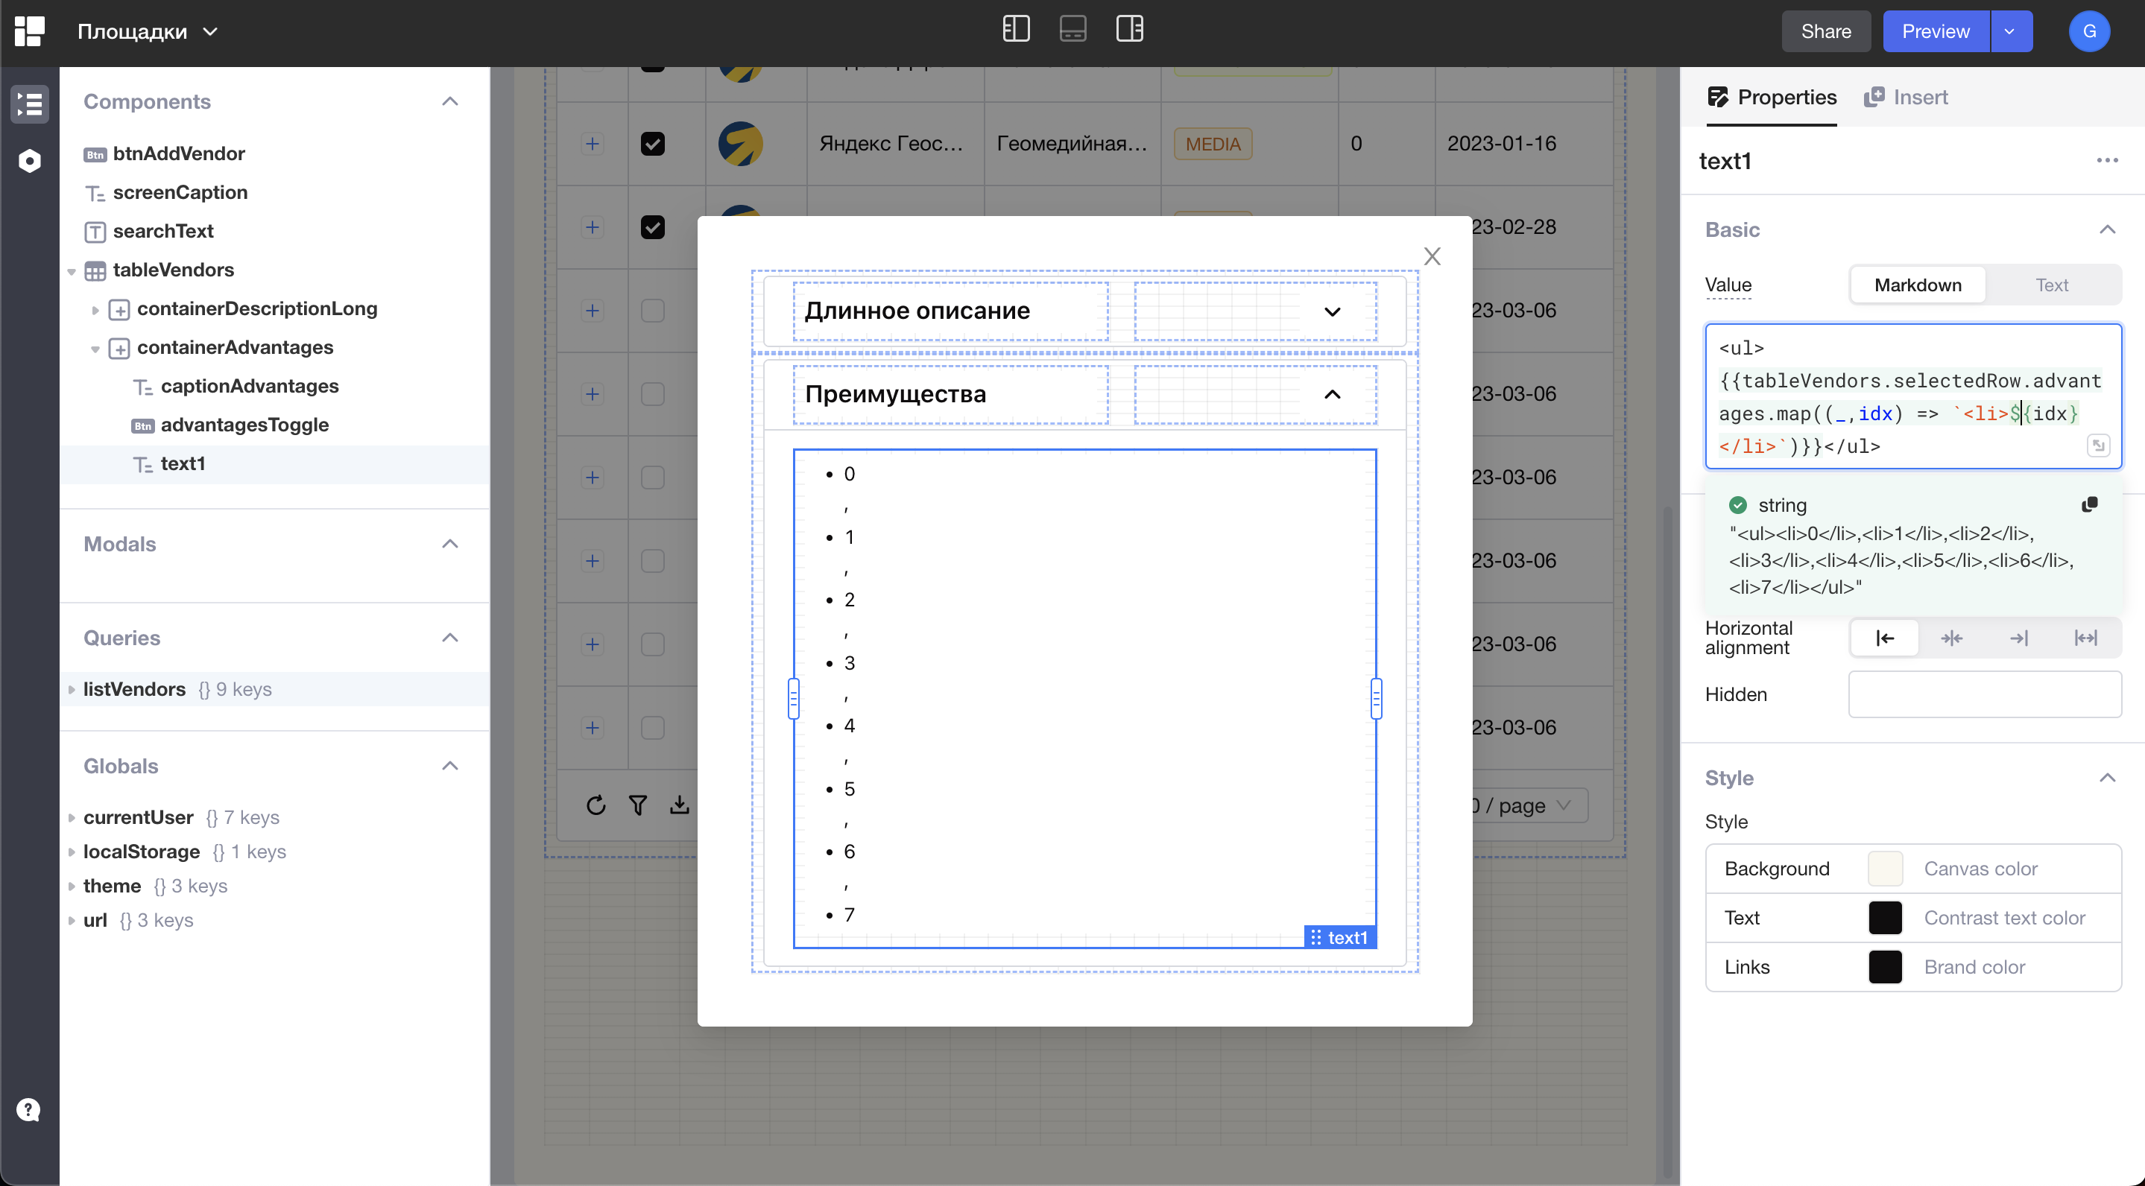Expand the Яндекс Геос row plus
Image resolution: width=2145 pixels, height=1186 pixels.
pyautogui.click(x=592, y=144)
